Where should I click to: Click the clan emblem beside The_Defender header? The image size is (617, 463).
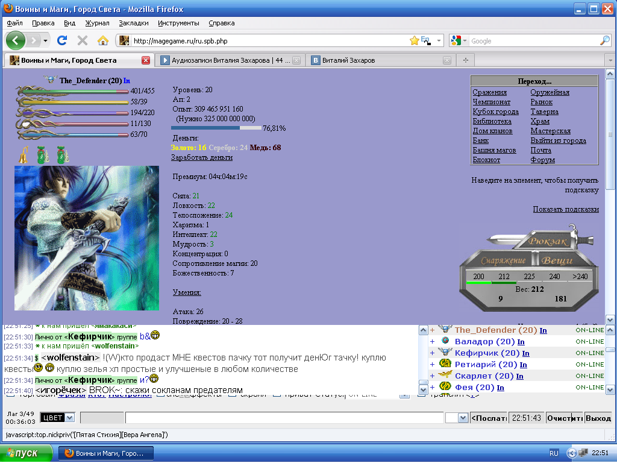pos(51,80)
